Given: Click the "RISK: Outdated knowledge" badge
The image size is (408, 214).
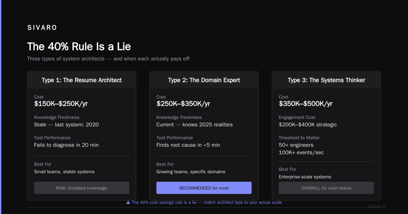Looking at the screenshot, I should 82,188.
